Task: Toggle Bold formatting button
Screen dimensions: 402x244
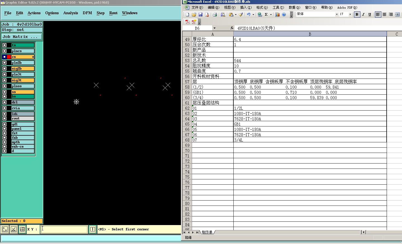Action: pyautogui.click(x=357, y=14)
